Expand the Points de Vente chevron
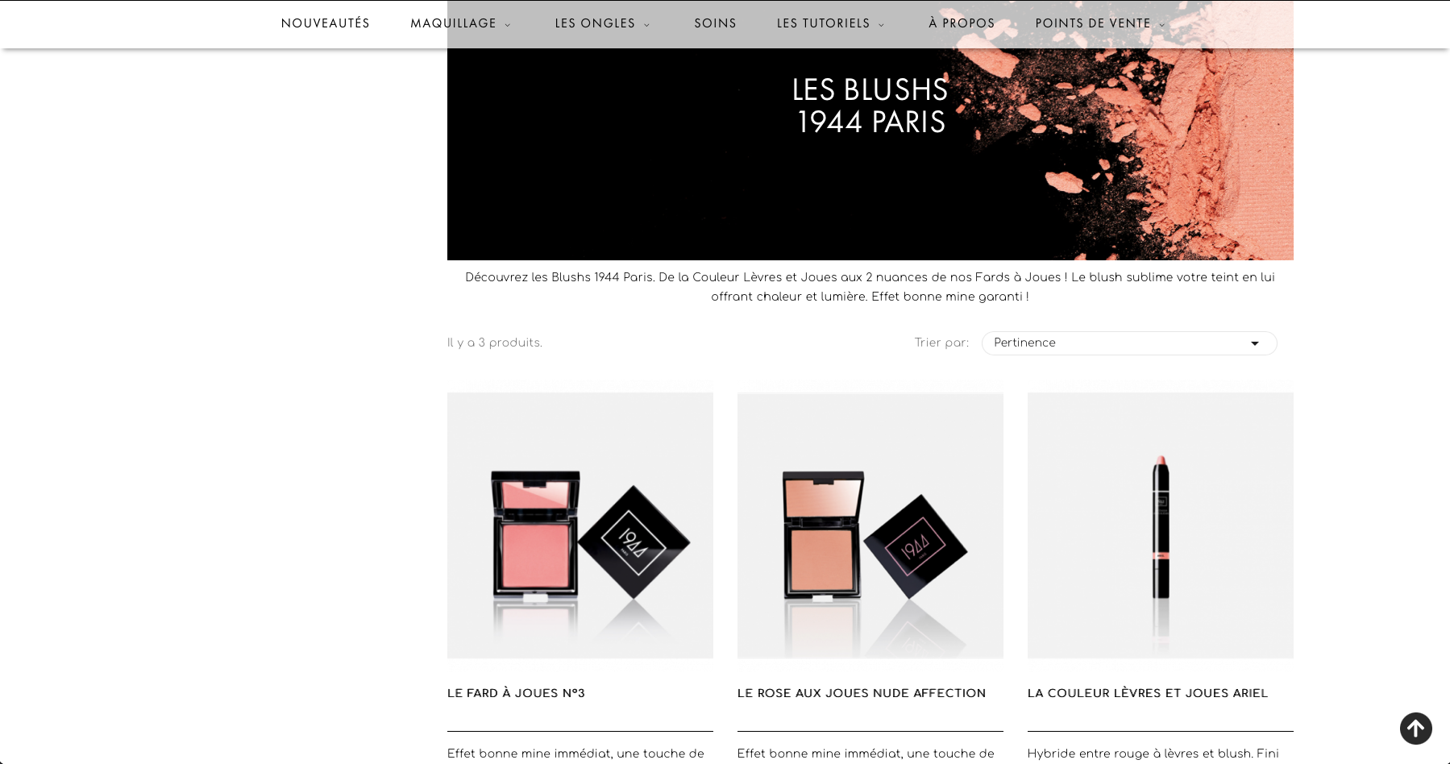Image resolution: width=1450 pixels, height=764 pixels. (1161, 25)
